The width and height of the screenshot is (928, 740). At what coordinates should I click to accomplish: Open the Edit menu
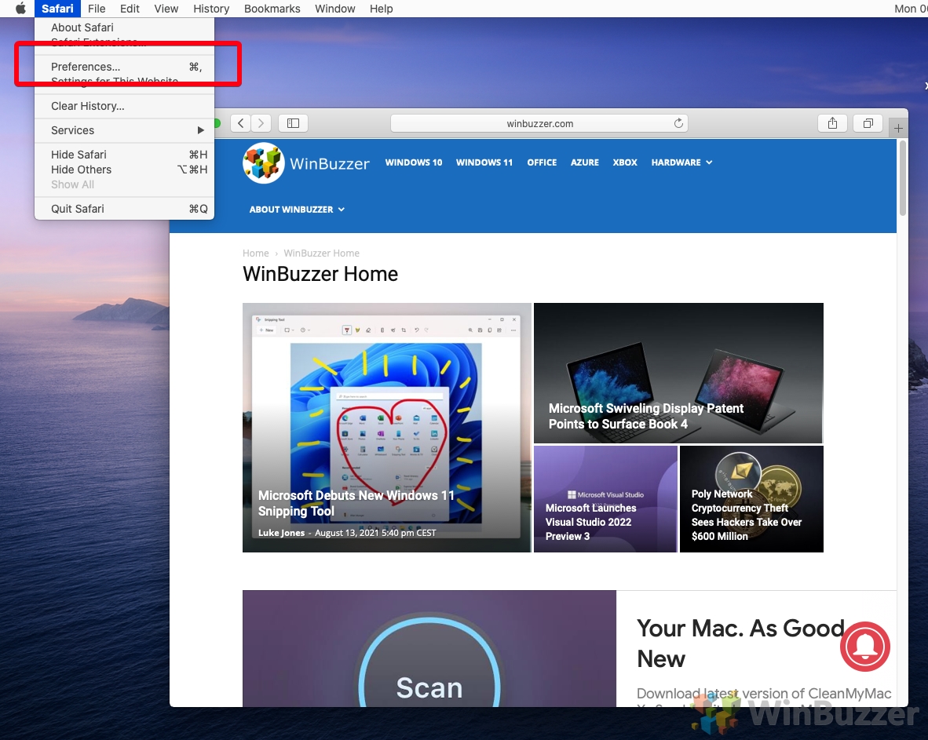coord(130,9)
